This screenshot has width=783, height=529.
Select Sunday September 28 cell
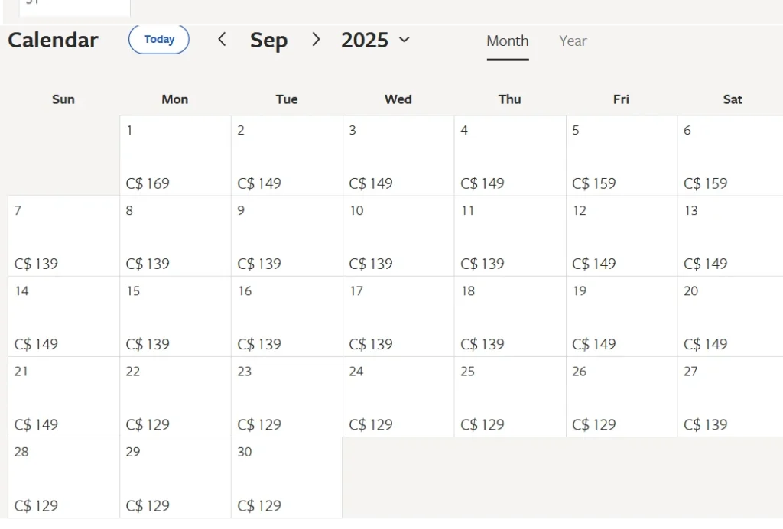tap(64, 478)
